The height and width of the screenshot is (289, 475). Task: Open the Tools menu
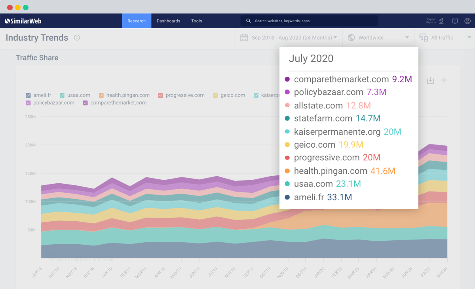click(x=197, y=21)
